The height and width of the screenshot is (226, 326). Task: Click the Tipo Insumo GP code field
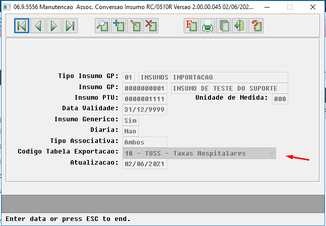pyautogui.click(x=129, y=78)
